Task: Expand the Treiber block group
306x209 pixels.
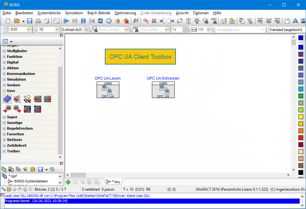Action: pos(4,151)
